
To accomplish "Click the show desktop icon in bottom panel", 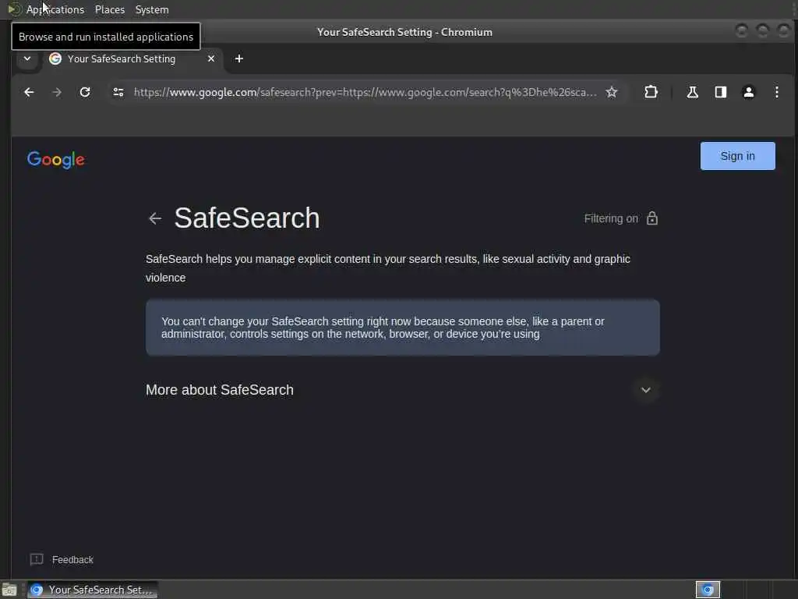I will pos(9,590).
